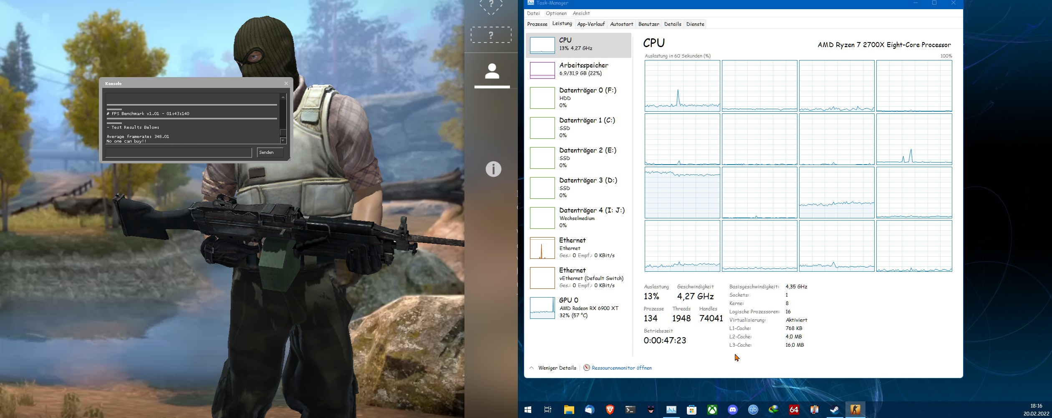Click the Weniger Details chevron arrow

coord(531,368)
